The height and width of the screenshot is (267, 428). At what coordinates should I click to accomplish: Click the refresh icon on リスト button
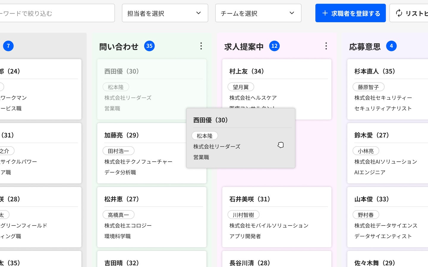[399, 13]
